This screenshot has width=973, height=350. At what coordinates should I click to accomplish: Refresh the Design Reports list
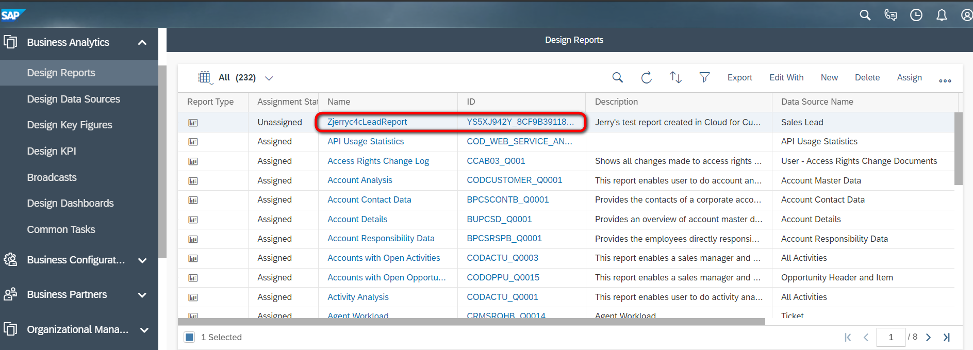pos(646,77)
